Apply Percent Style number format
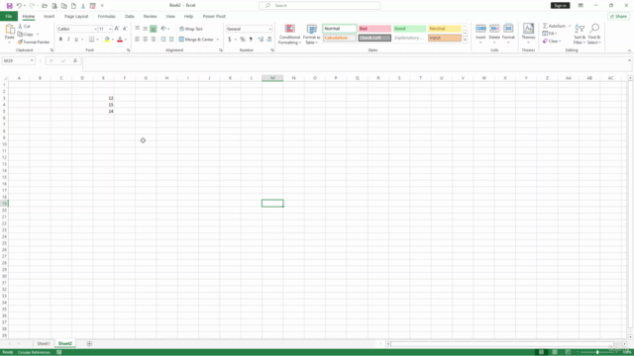The width and height of the screenshot is (634, 356). [243, 40]
